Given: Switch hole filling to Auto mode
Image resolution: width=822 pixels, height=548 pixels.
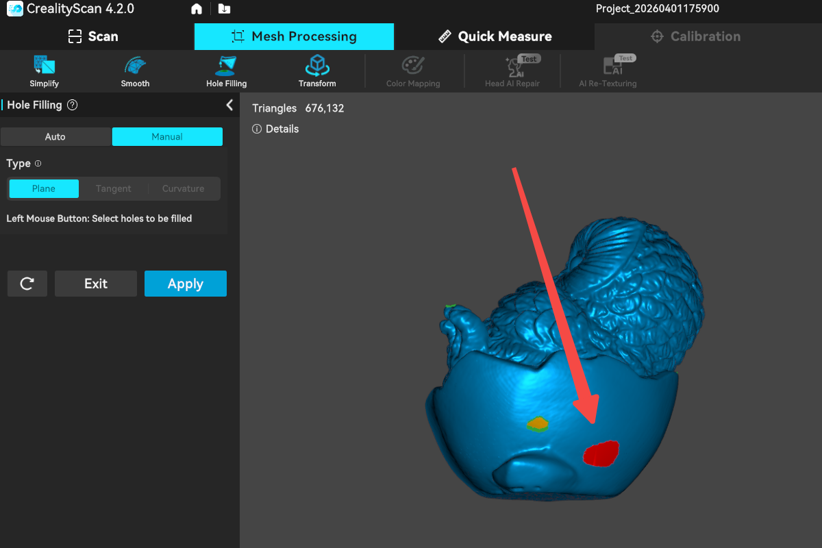Looking at the screenshot, I should (55, 136).
